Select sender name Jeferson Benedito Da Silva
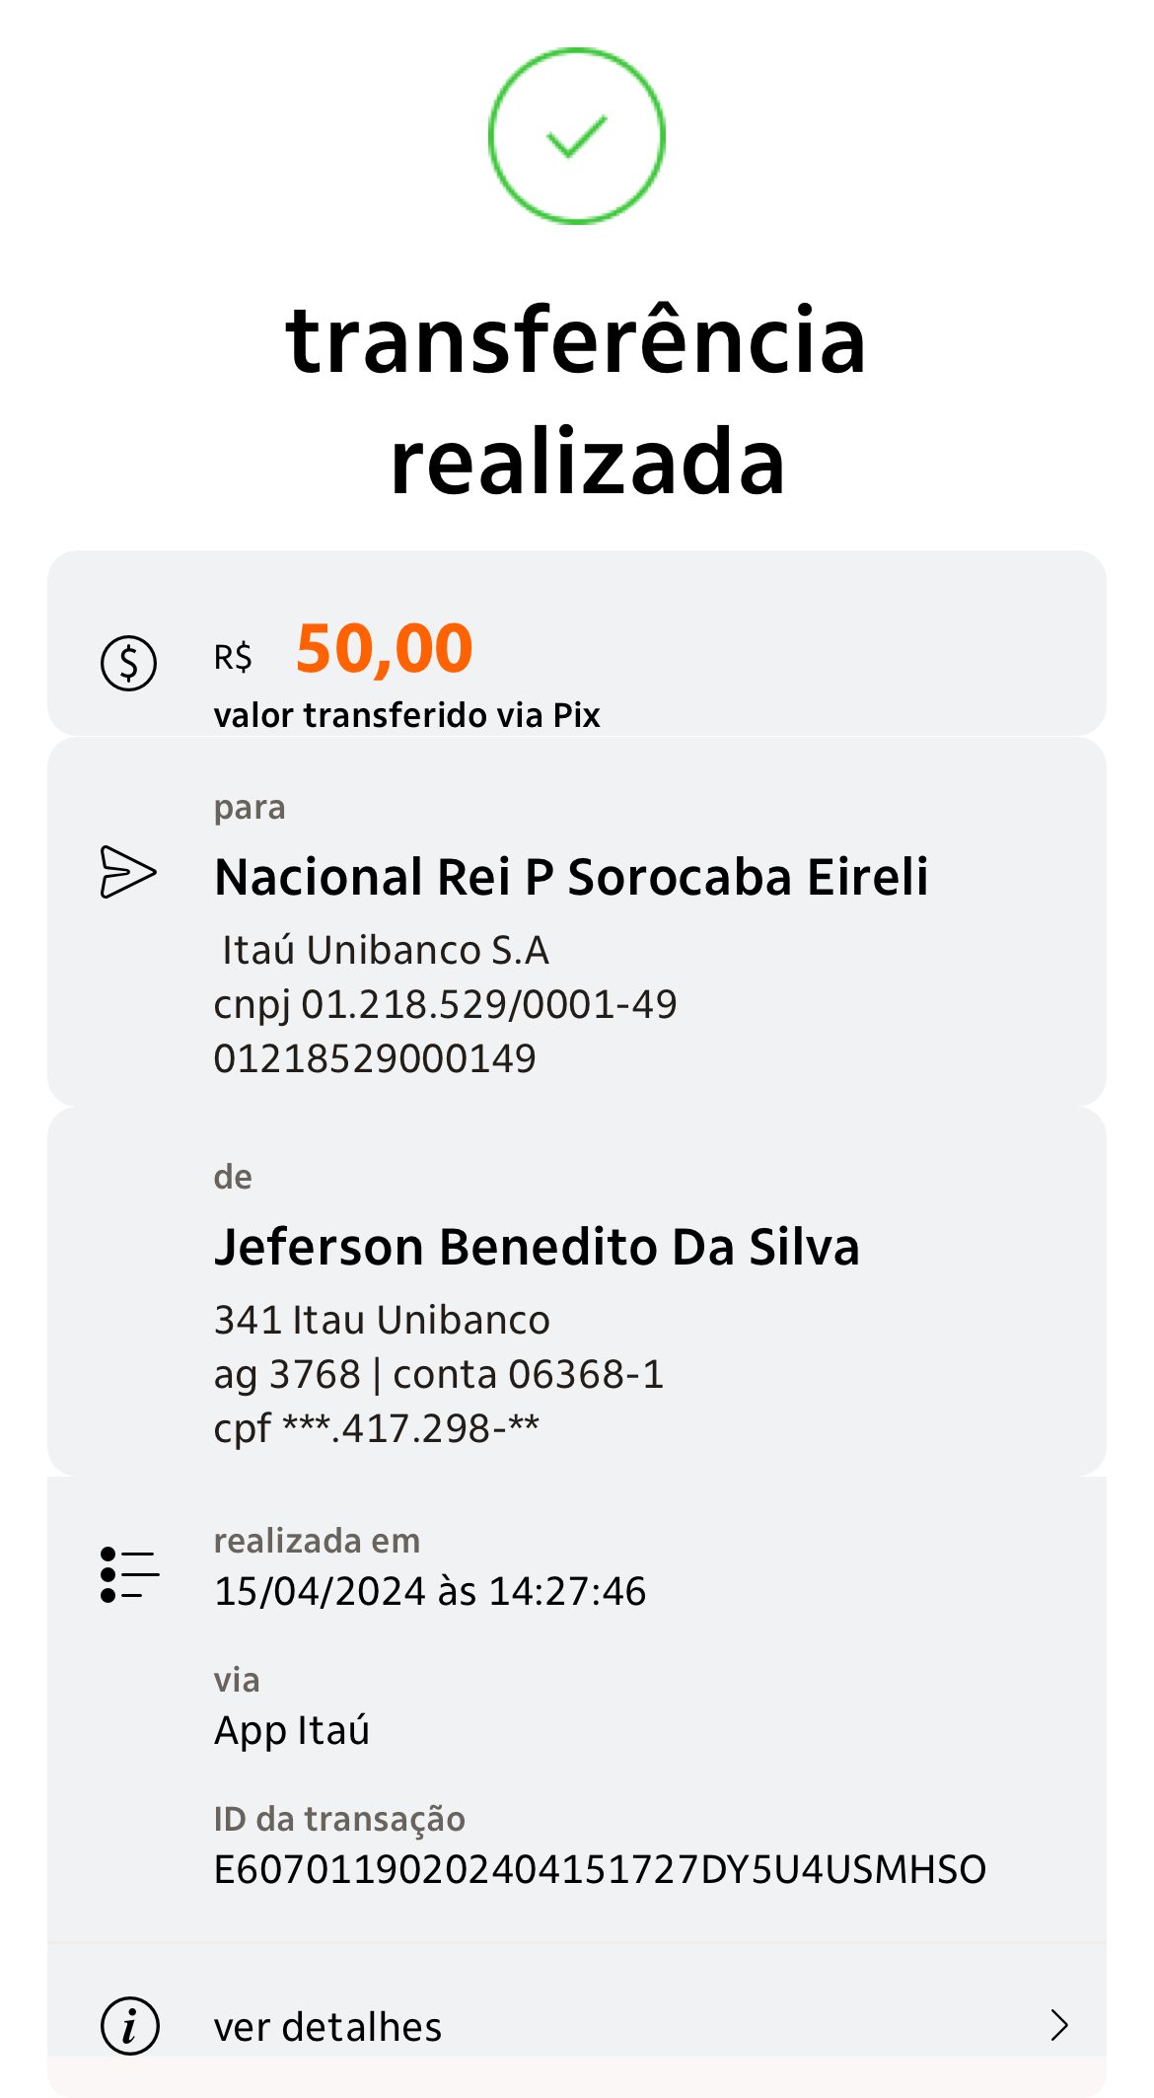 (537, 1247)
